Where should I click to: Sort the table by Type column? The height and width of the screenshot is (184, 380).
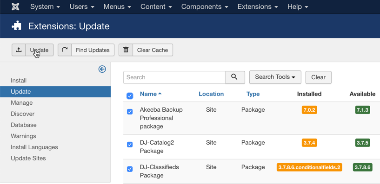(x=253, y=94)
